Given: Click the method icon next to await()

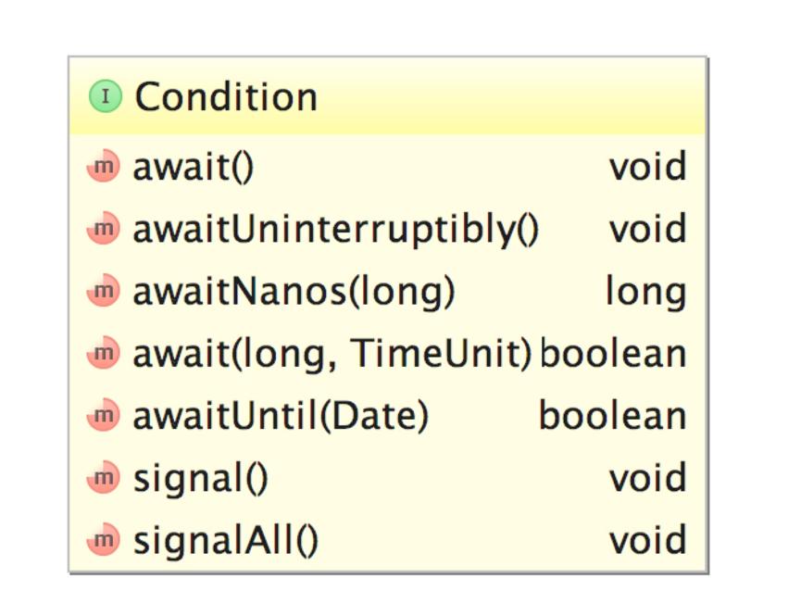Looking at the screenshot, I should pos(103,168).
